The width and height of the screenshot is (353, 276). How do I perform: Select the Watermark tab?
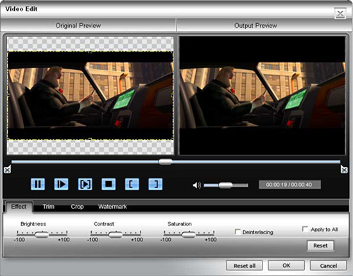click(x=112, y=207)
